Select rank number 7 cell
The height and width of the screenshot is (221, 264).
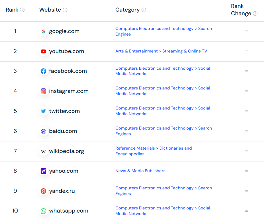click(15, 151)
